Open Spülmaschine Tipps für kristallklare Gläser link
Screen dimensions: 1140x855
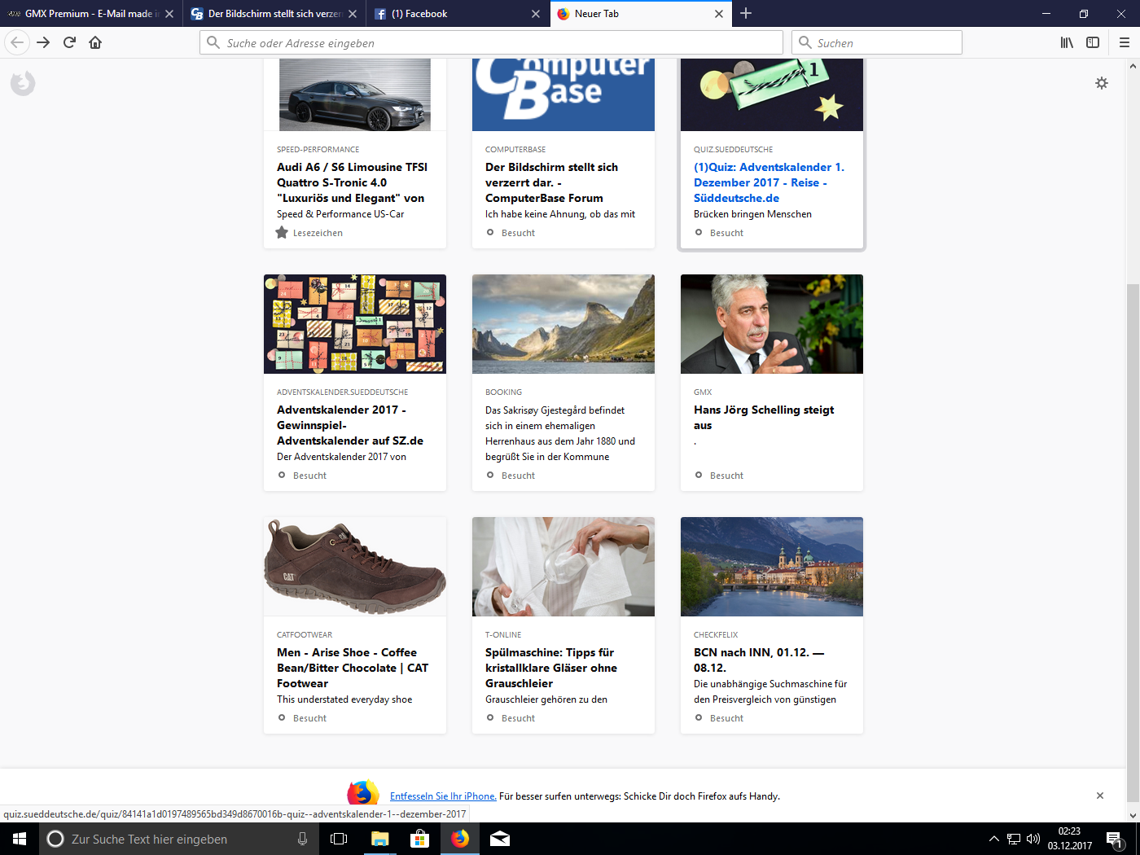coord(551,668)
